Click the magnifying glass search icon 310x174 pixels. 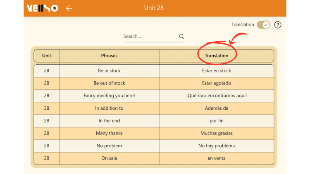pos(181,36)
